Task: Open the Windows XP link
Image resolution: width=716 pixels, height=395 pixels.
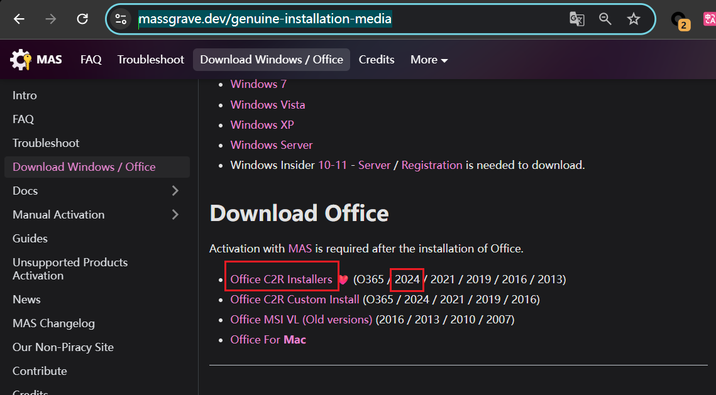Action: (x=262, y=124)
